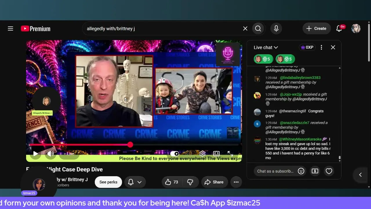This screenshot has height=209, width=371.
Task: Dislike this video
Action: click(x=190, y=182)
